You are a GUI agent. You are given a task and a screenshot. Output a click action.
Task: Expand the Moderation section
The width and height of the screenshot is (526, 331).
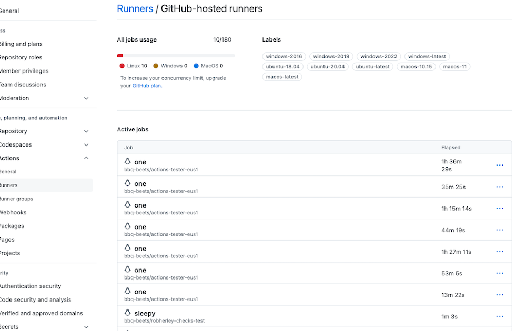coord(86,98)
